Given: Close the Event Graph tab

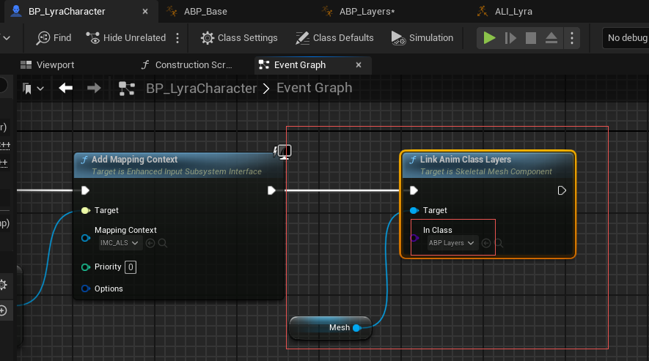Looking at the screenshot, I should (359, 65).
